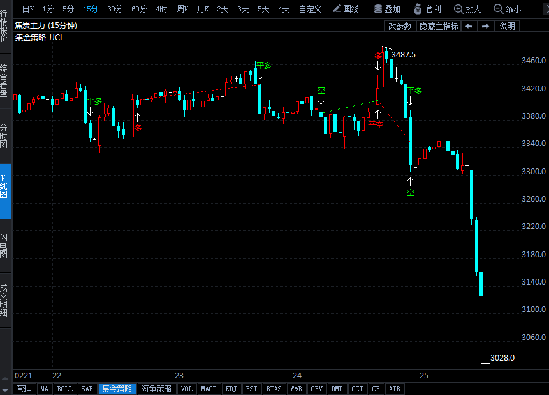Screen dimensions: 549x395
Task: Open the 画线 drawing tool
Action: pos(346,9)
